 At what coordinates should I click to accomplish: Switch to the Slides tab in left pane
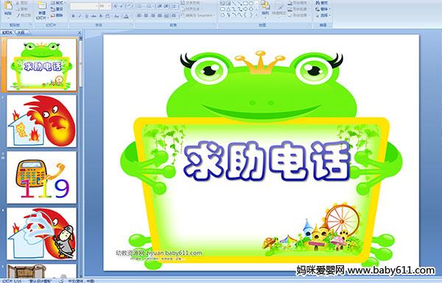(7, 32)
